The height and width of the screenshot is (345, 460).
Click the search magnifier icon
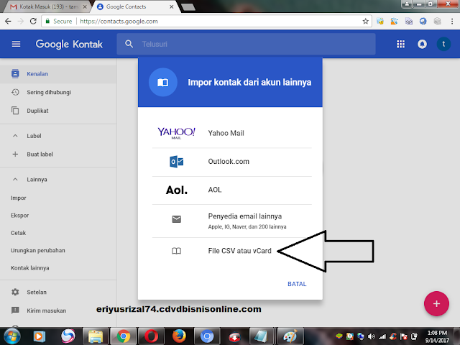pos(129,44)
